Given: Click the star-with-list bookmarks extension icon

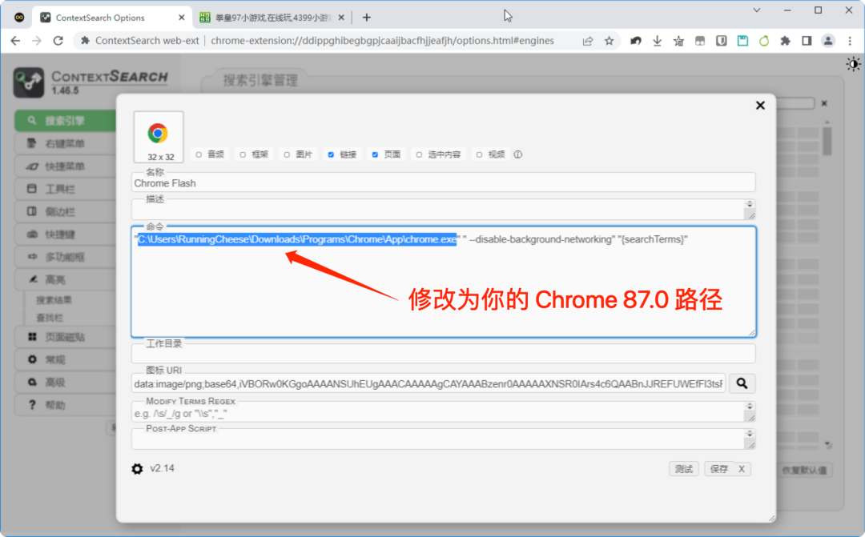Looking at the screenshot, I should pyautogui.click(x=678, y=41).
